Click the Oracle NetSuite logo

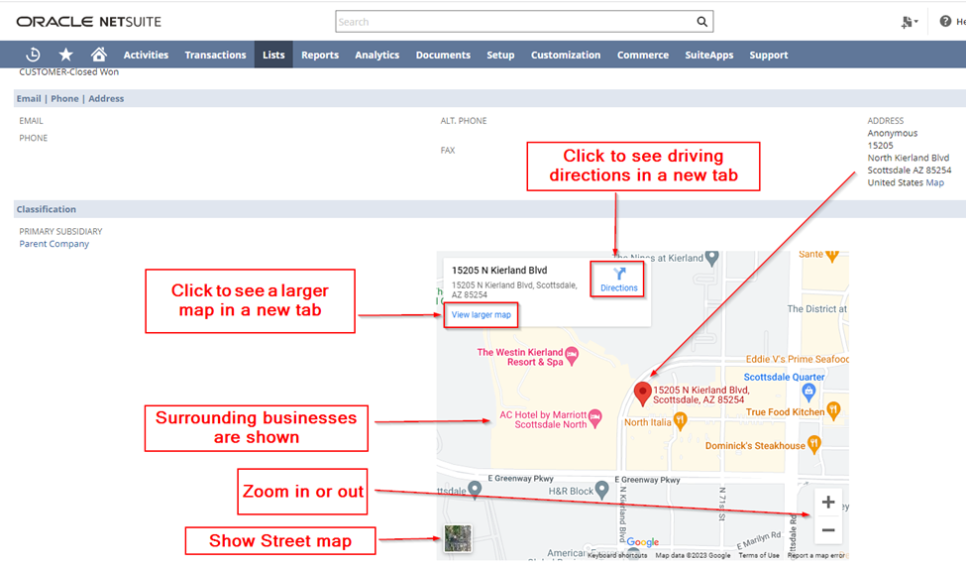[x=89, y=22]
